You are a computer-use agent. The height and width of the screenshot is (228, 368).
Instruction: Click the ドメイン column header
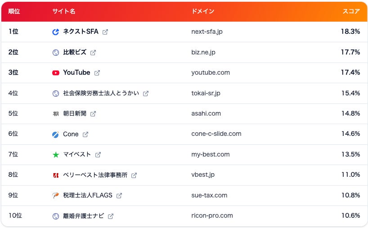203,11
